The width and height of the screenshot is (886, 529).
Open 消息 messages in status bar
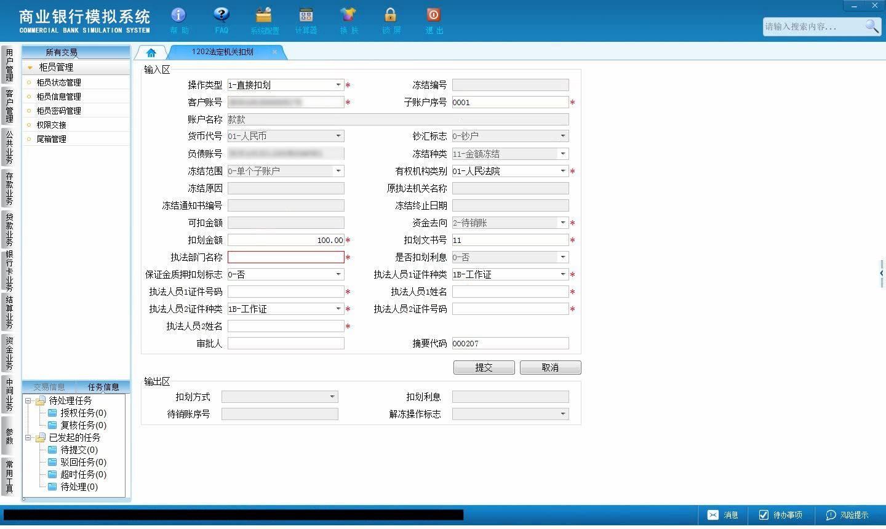point(722,515)
